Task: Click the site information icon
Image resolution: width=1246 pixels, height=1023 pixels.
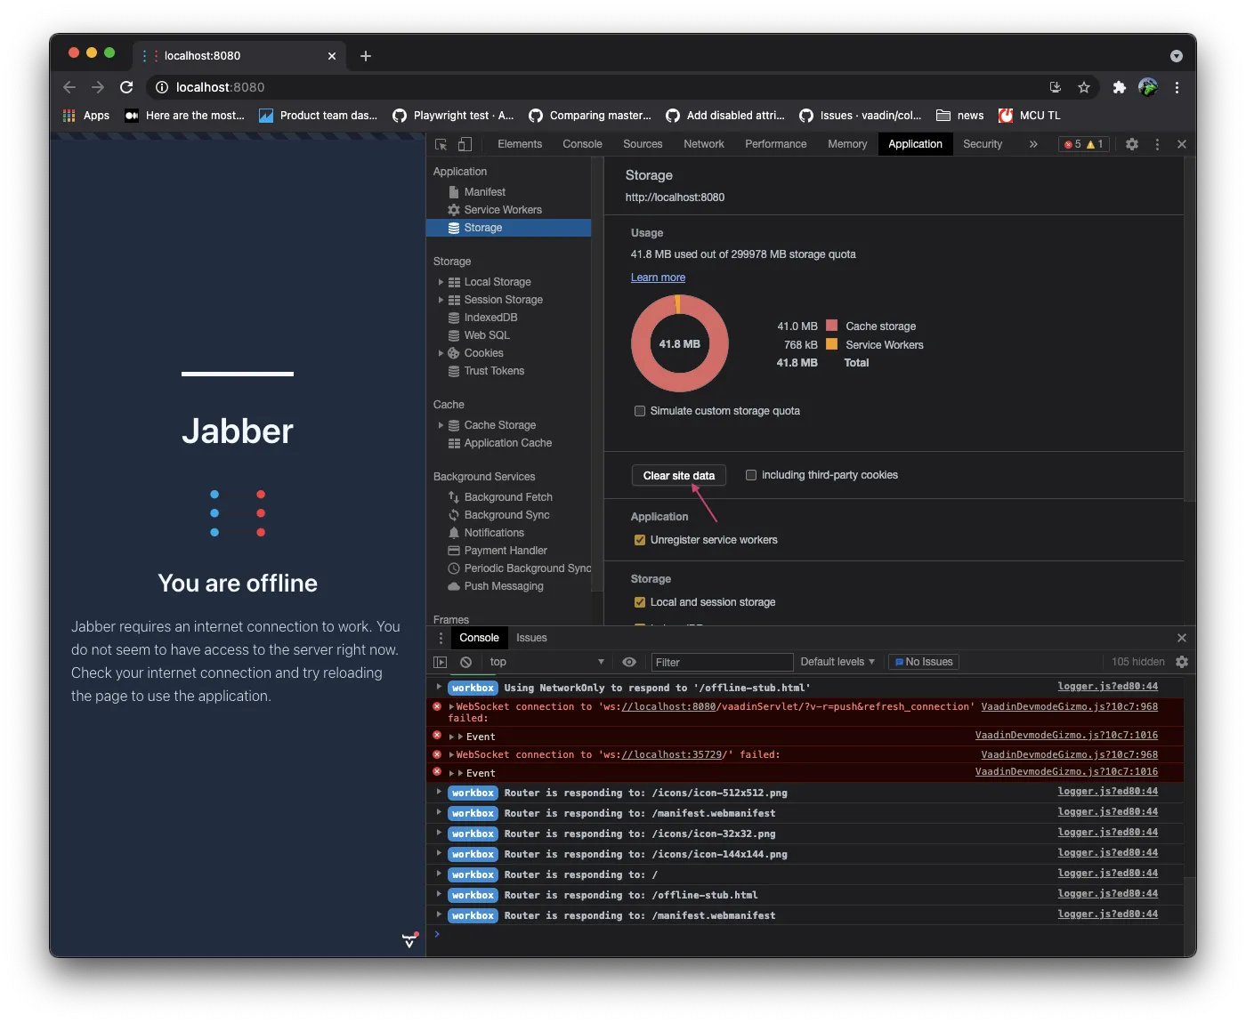Action: pyautogui.click(x=162, y=87)
